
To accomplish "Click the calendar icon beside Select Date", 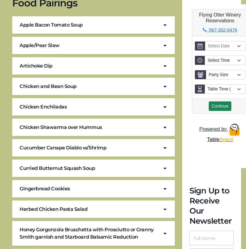I will point(200,46).
